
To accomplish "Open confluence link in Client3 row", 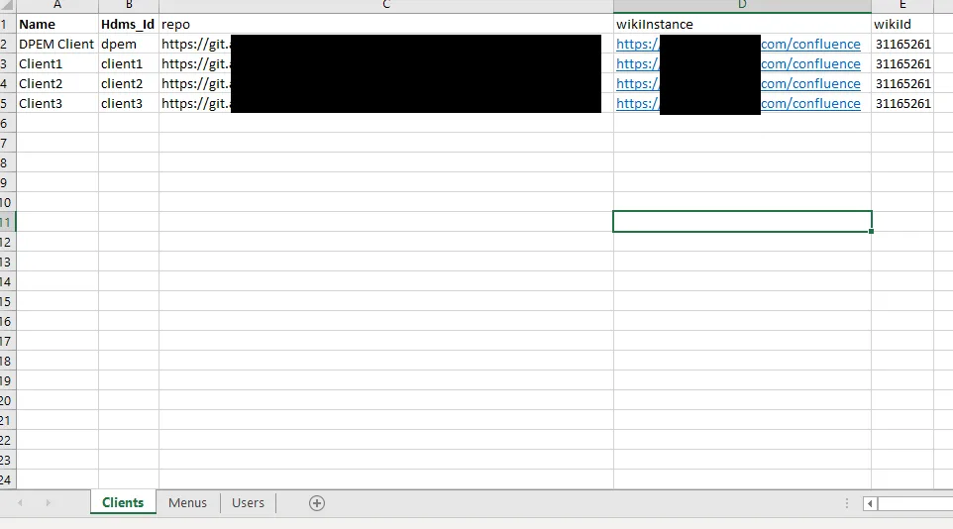I will coord(810,103).
